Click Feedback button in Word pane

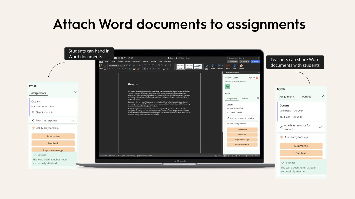coord(242,134)
